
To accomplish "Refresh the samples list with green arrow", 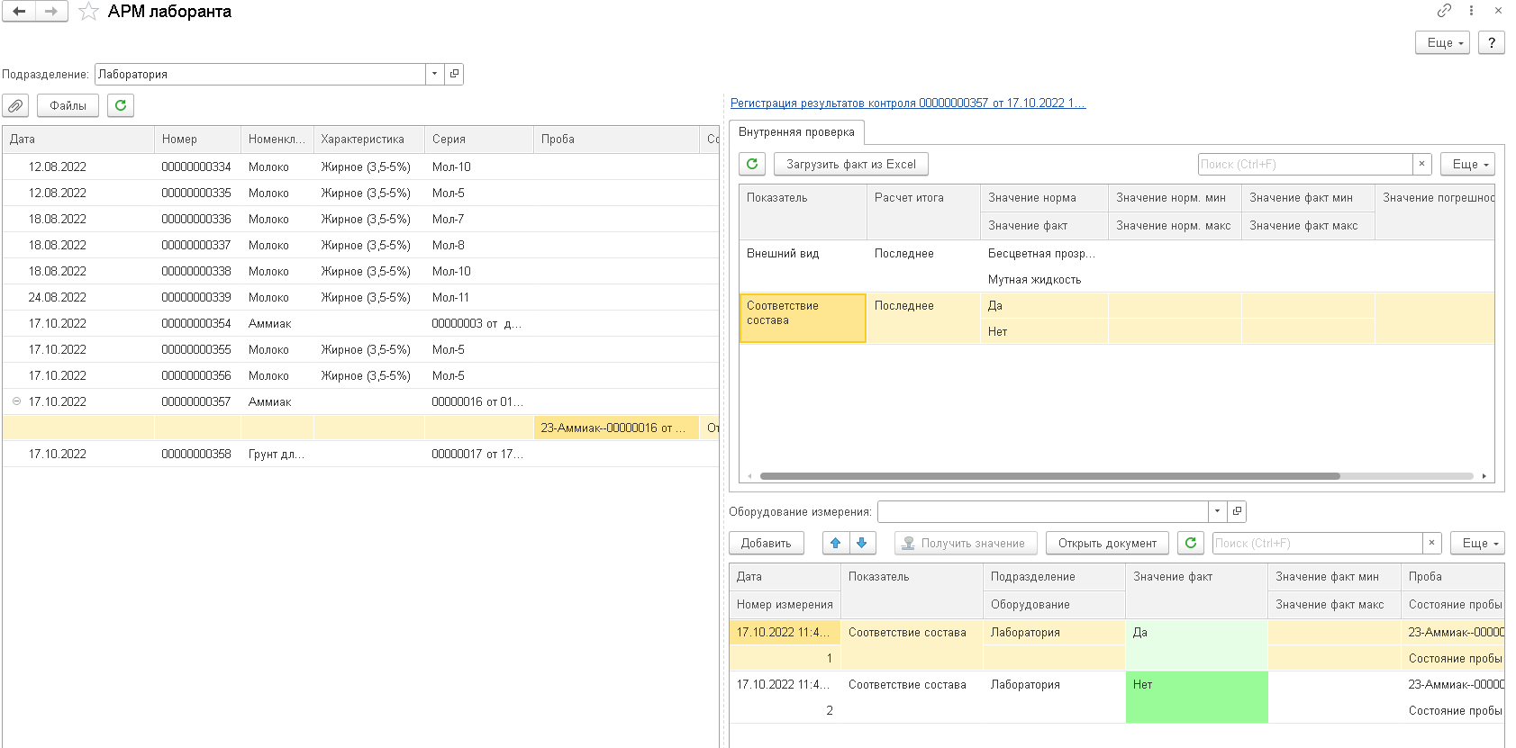I will coord(121,106).
